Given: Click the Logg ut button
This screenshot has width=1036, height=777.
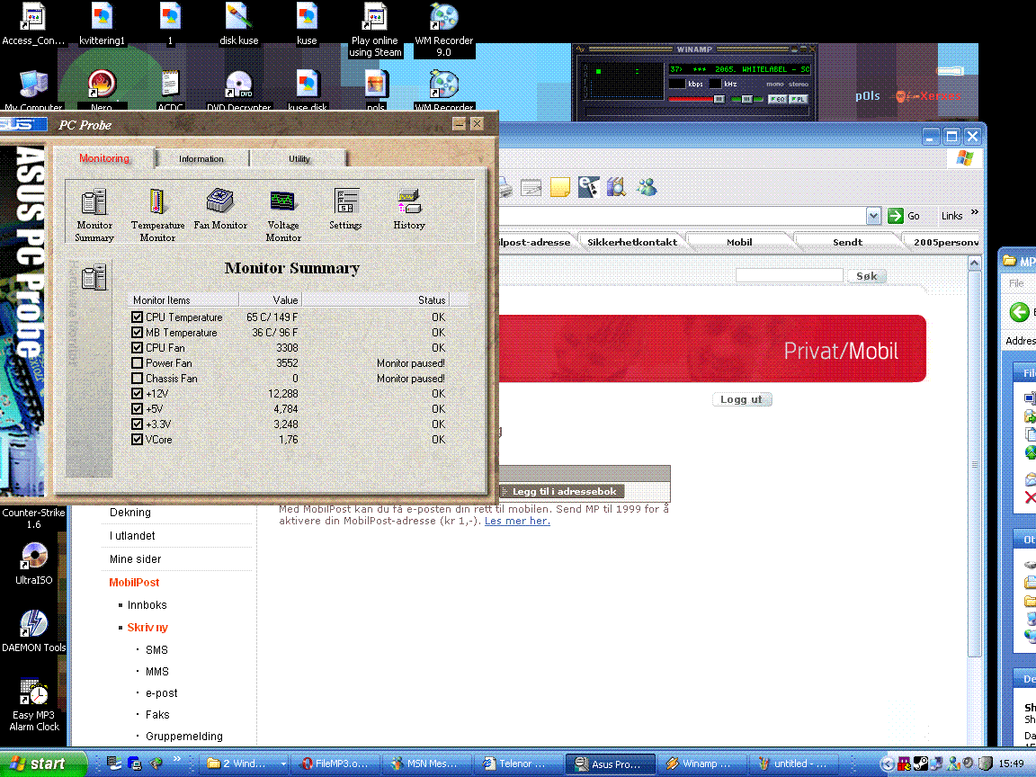Looking at the screenshot, I should (x=741, y=399).
